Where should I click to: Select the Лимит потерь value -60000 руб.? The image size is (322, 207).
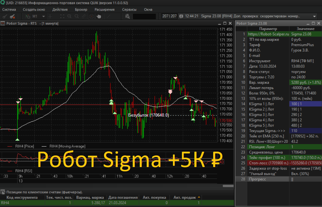306,88
